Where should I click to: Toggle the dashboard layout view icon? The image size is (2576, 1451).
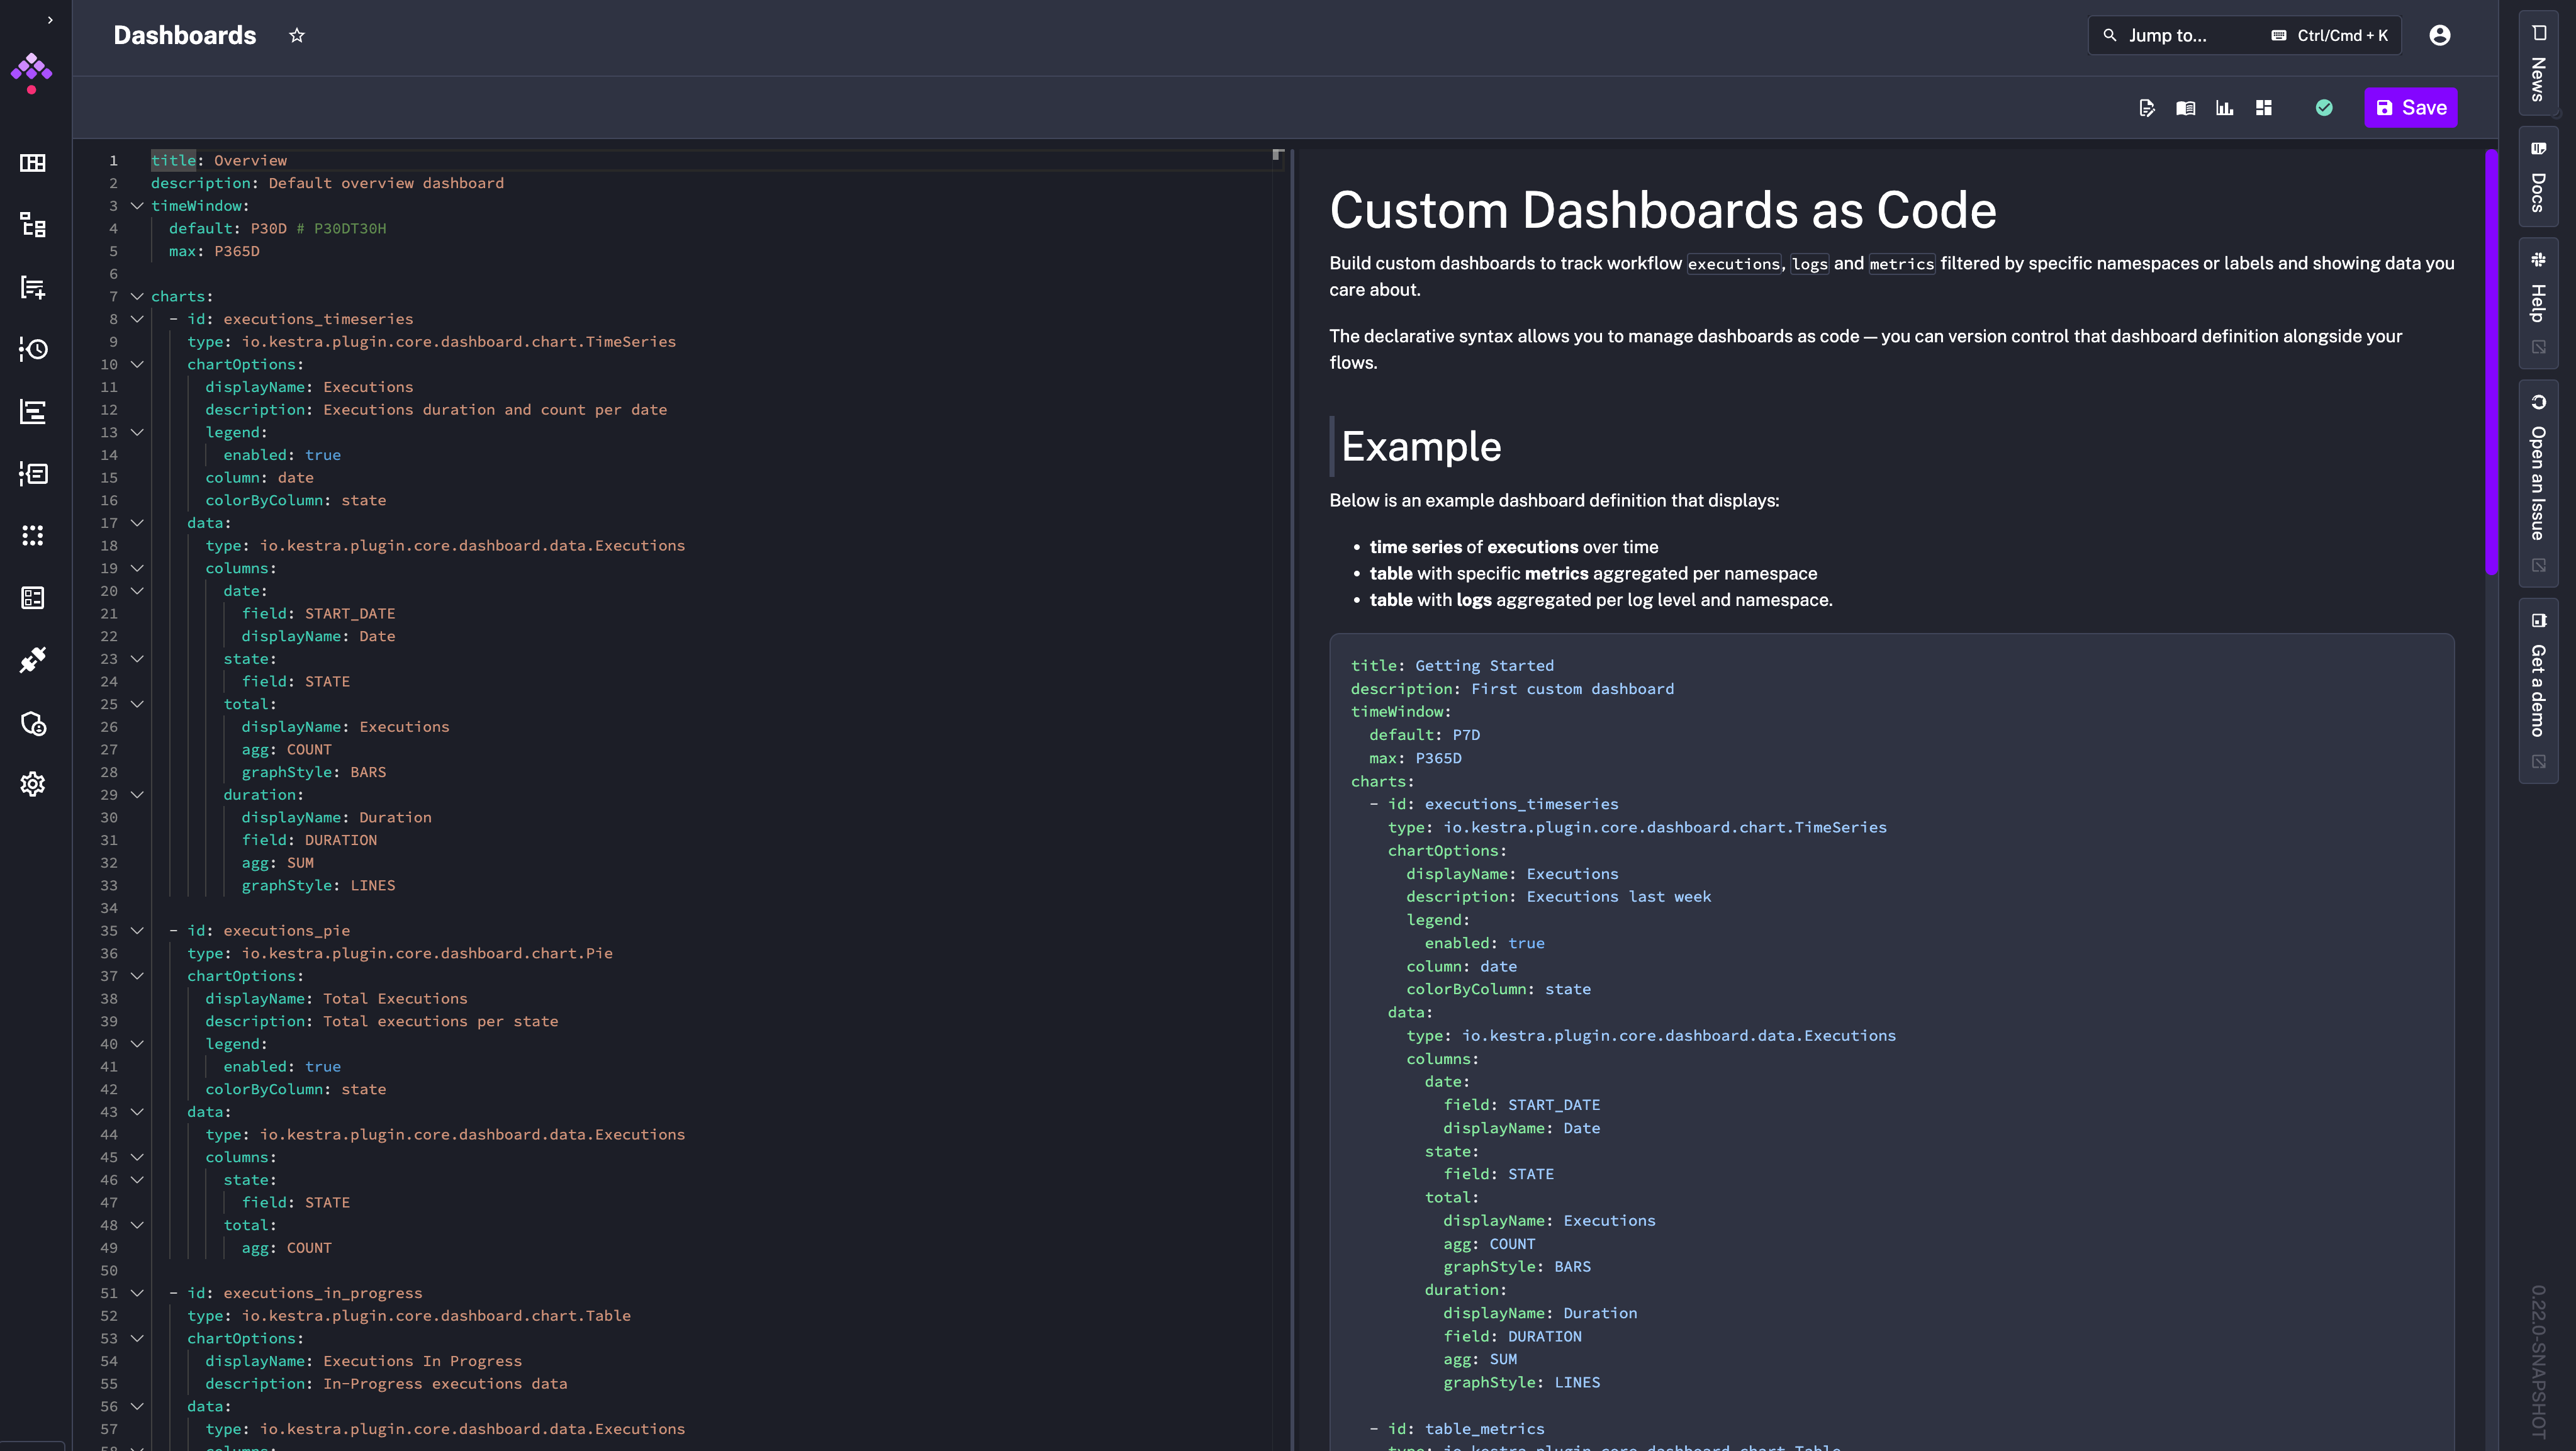click(2264, 108)
